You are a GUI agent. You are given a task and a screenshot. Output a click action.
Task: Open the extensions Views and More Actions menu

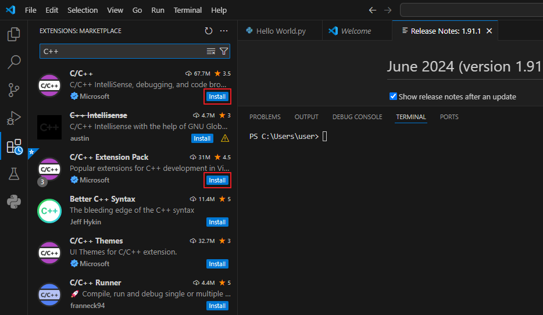coord(224,31)
